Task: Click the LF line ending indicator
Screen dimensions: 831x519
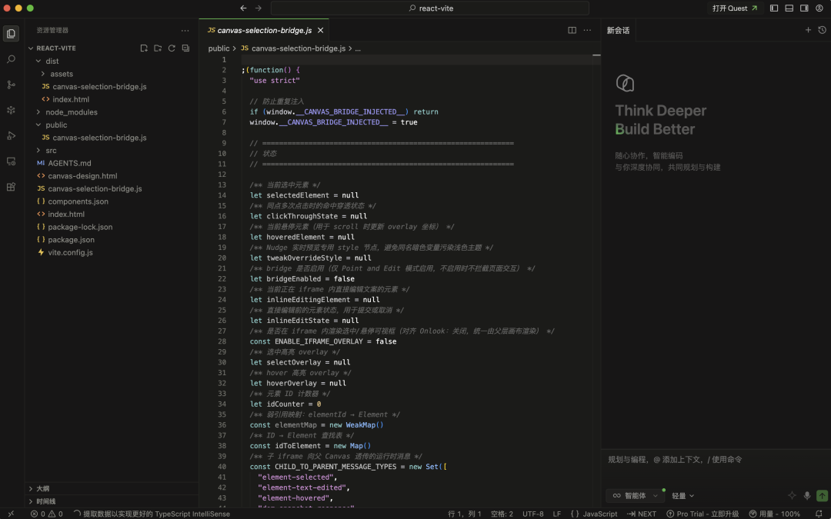Action: tap(557, 514)
